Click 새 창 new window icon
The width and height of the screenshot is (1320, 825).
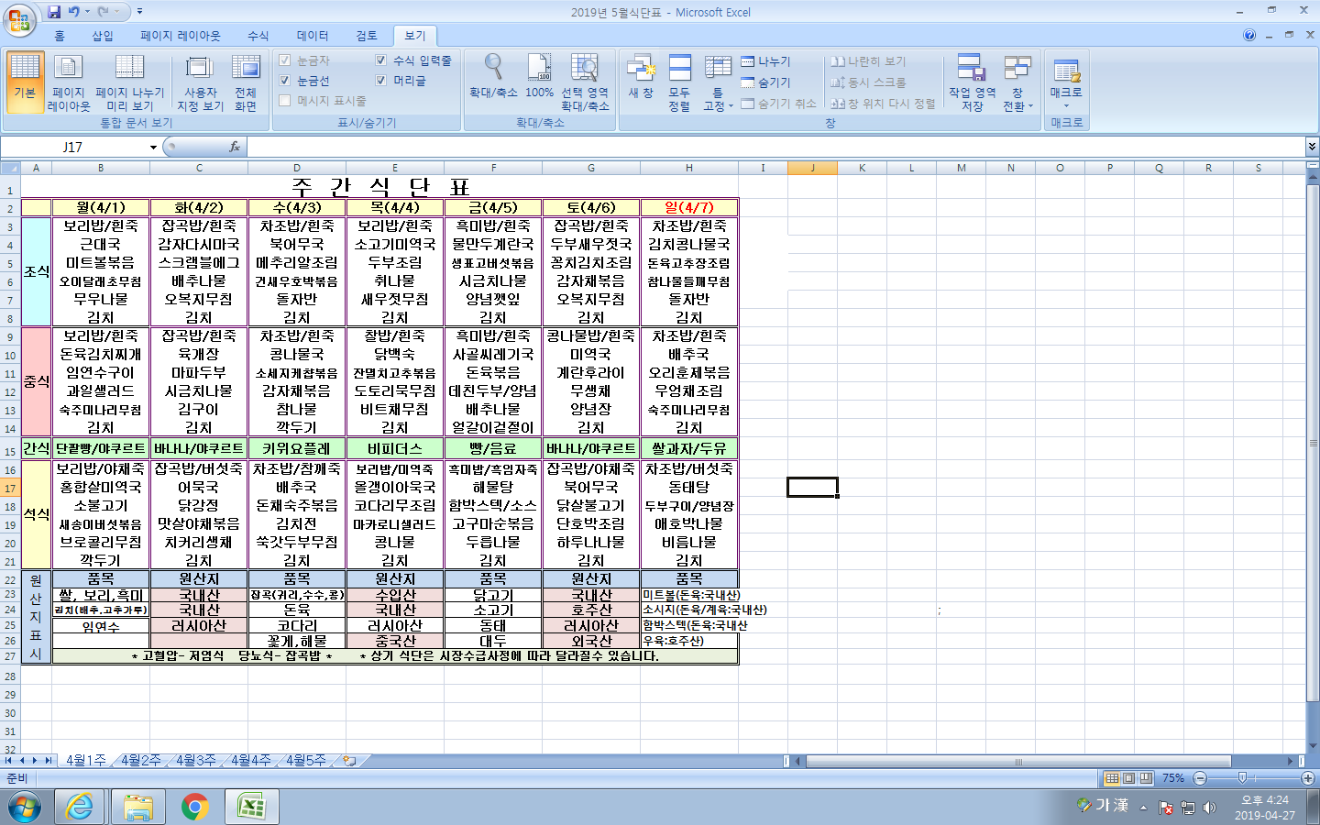point(641,77)
